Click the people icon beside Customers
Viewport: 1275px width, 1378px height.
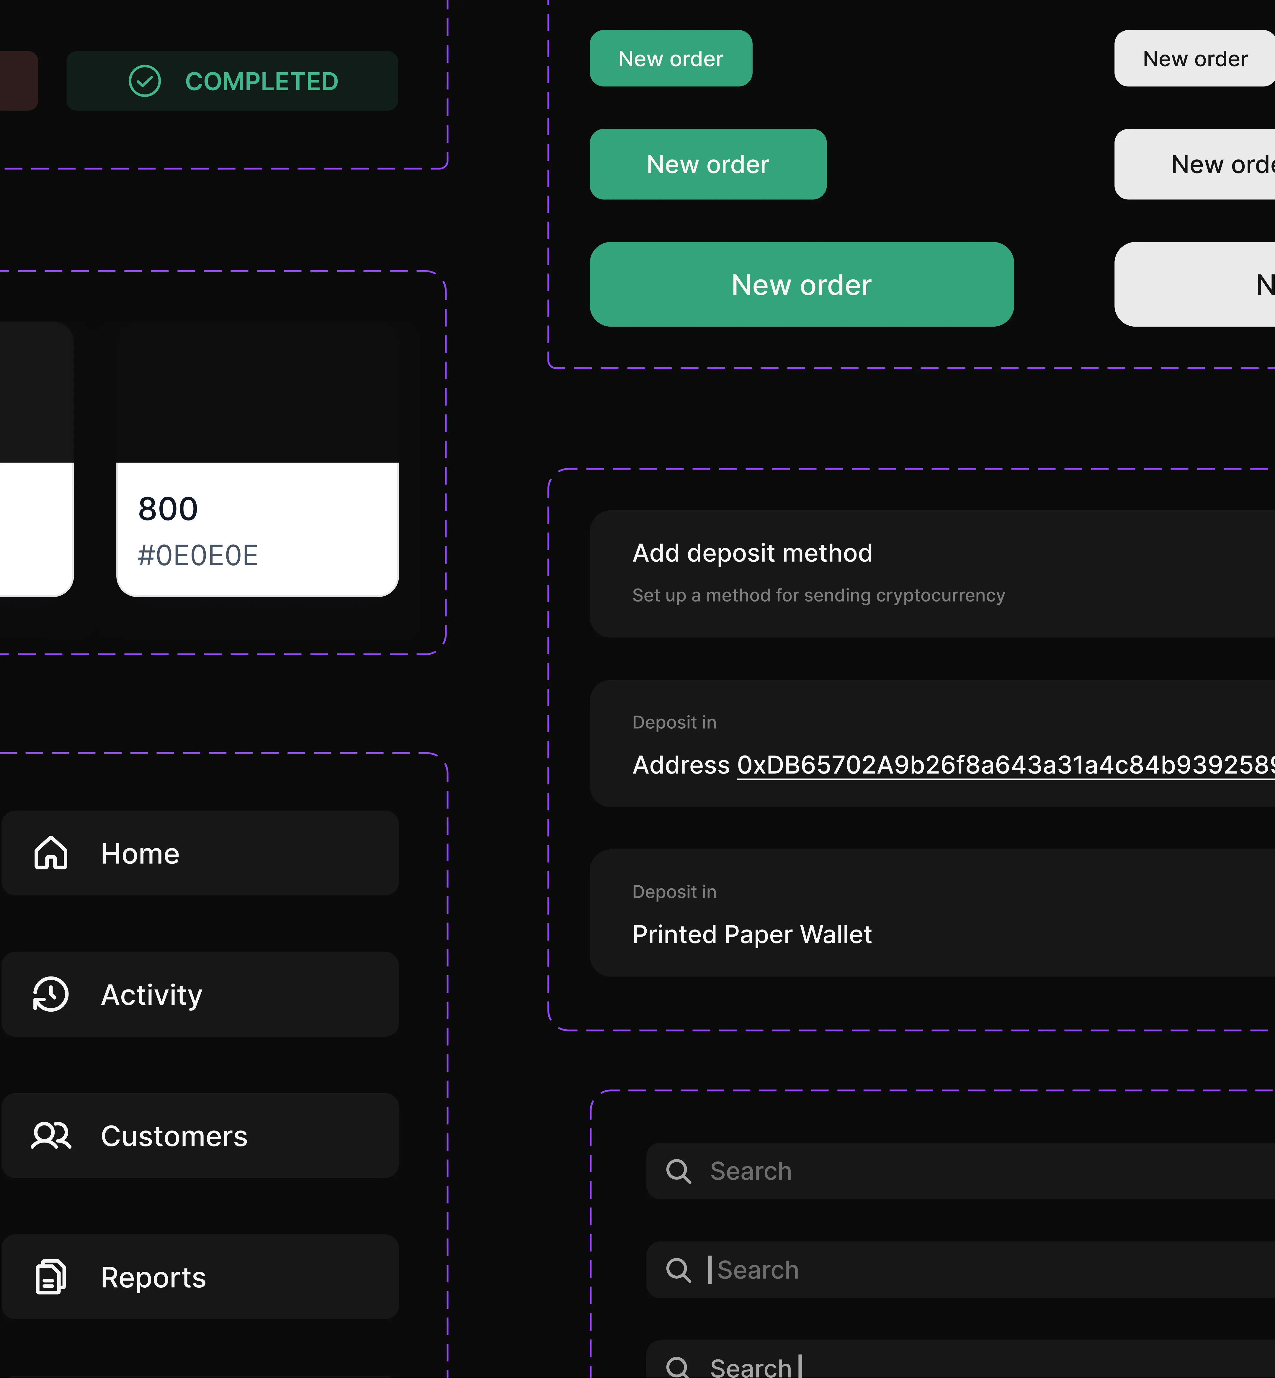click(x=51, y=1135)
